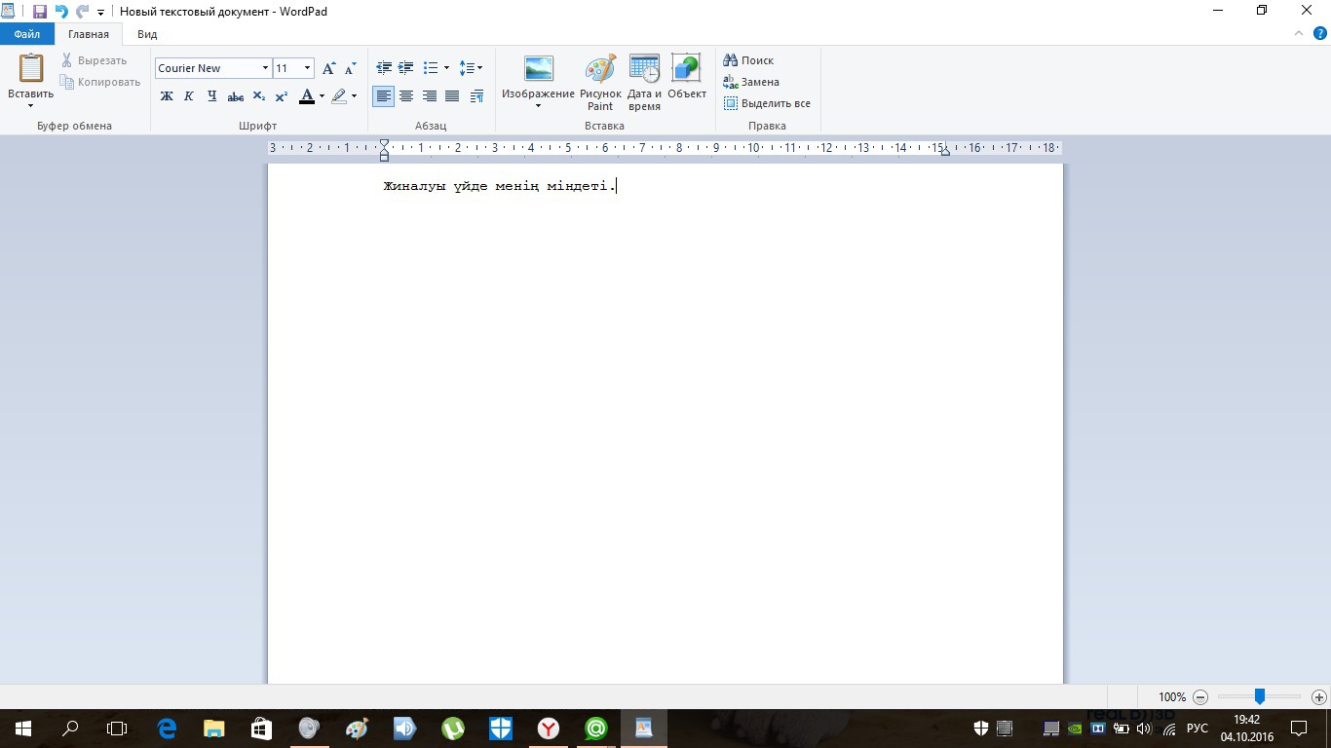Click the right indent marker on the ruler
1331x748 pixels.
coord(944,152)
